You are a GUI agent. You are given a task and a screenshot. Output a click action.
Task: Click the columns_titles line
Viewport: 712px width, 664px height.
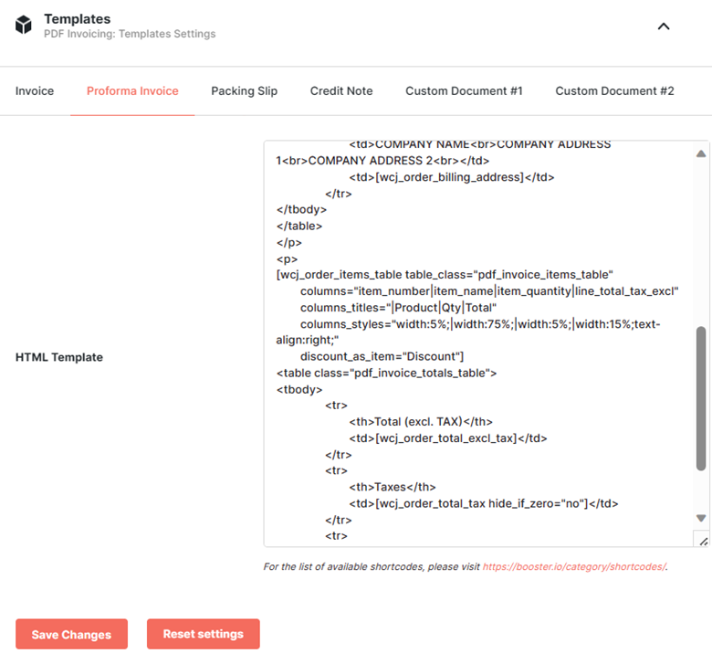click(398, 308)
